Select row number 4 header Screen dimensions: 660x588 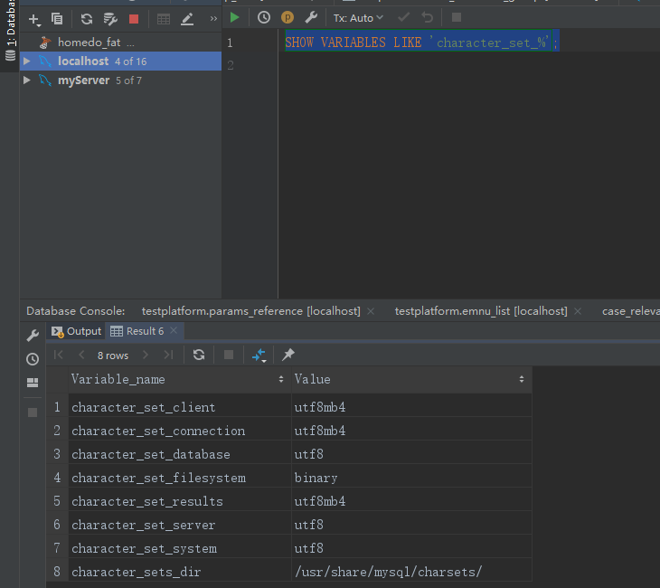point(57,478)
